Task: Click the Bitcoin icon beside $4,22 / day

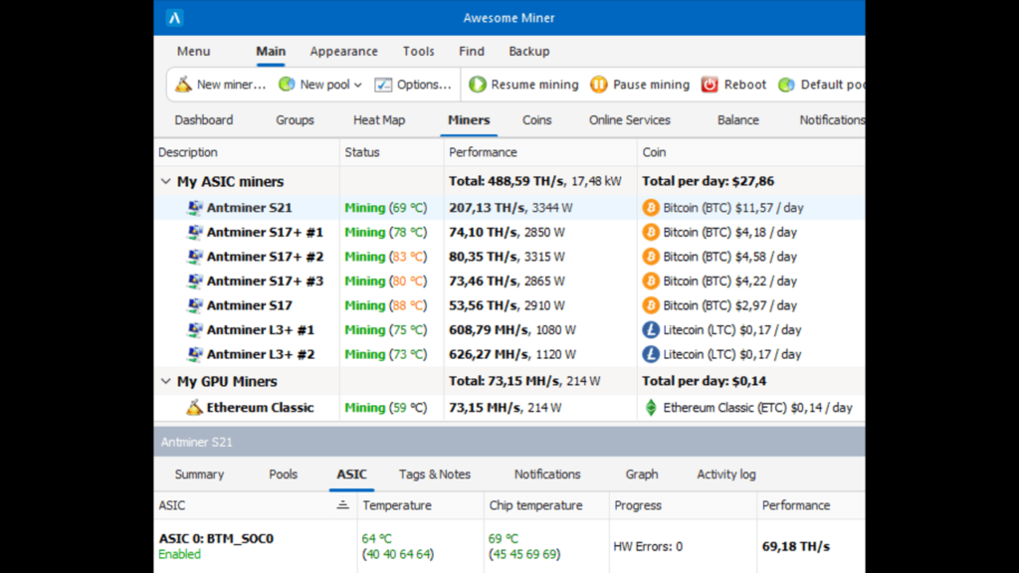Action: click(651, 281)
